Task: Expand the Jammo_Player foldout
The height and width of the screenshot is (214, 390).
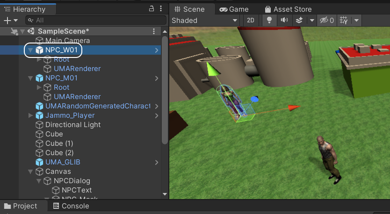Action: tap(30, 115)
